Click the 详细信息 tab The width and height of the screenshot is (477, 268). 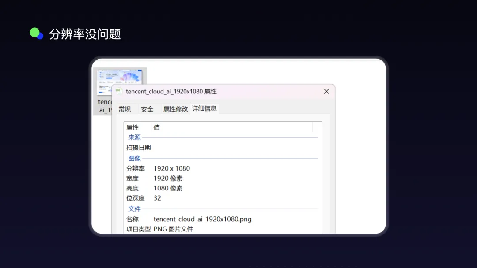(x=204, y=108)
